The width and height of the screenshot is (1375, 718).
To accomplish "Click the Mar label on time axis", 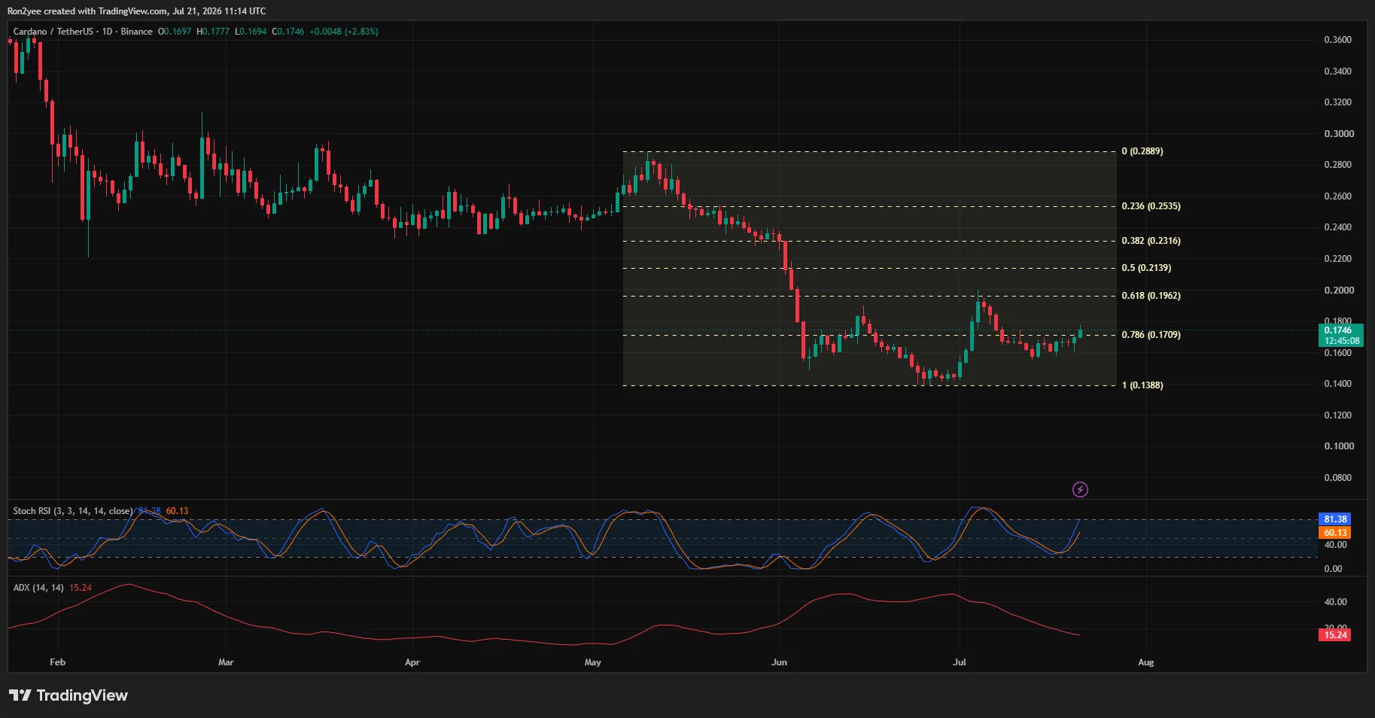I will point(226,662).
